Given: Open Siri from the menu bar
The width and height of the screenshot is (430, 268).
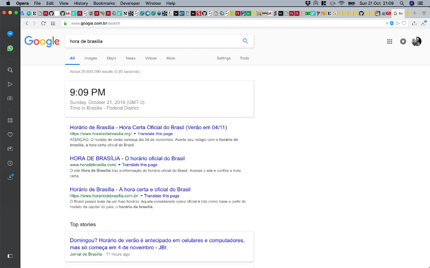Looking at the screenshot, I should [412, 3].
